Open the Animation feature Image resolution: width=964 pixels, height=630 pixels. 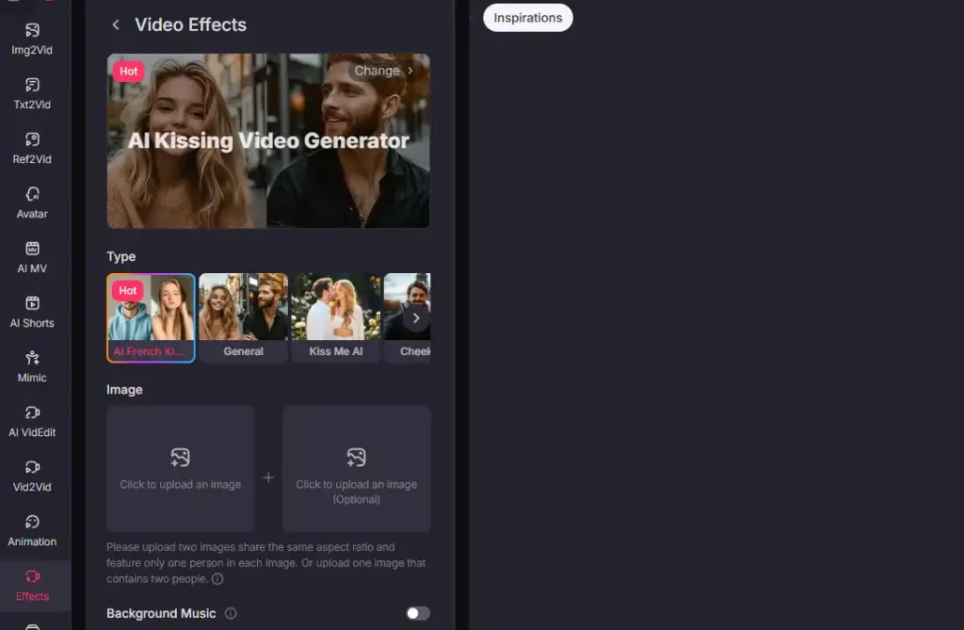[x=31, y=529]
